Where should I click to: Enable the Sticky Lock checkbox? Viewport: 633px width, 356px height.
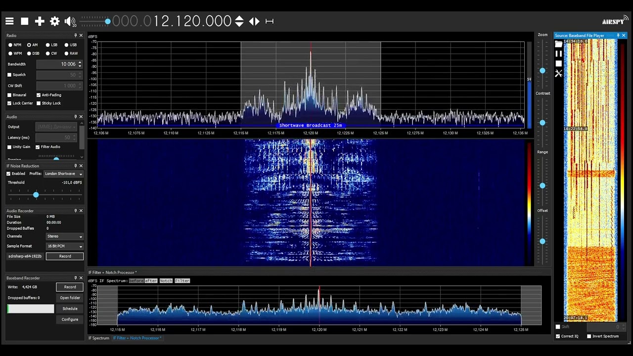tap(39, 103)
